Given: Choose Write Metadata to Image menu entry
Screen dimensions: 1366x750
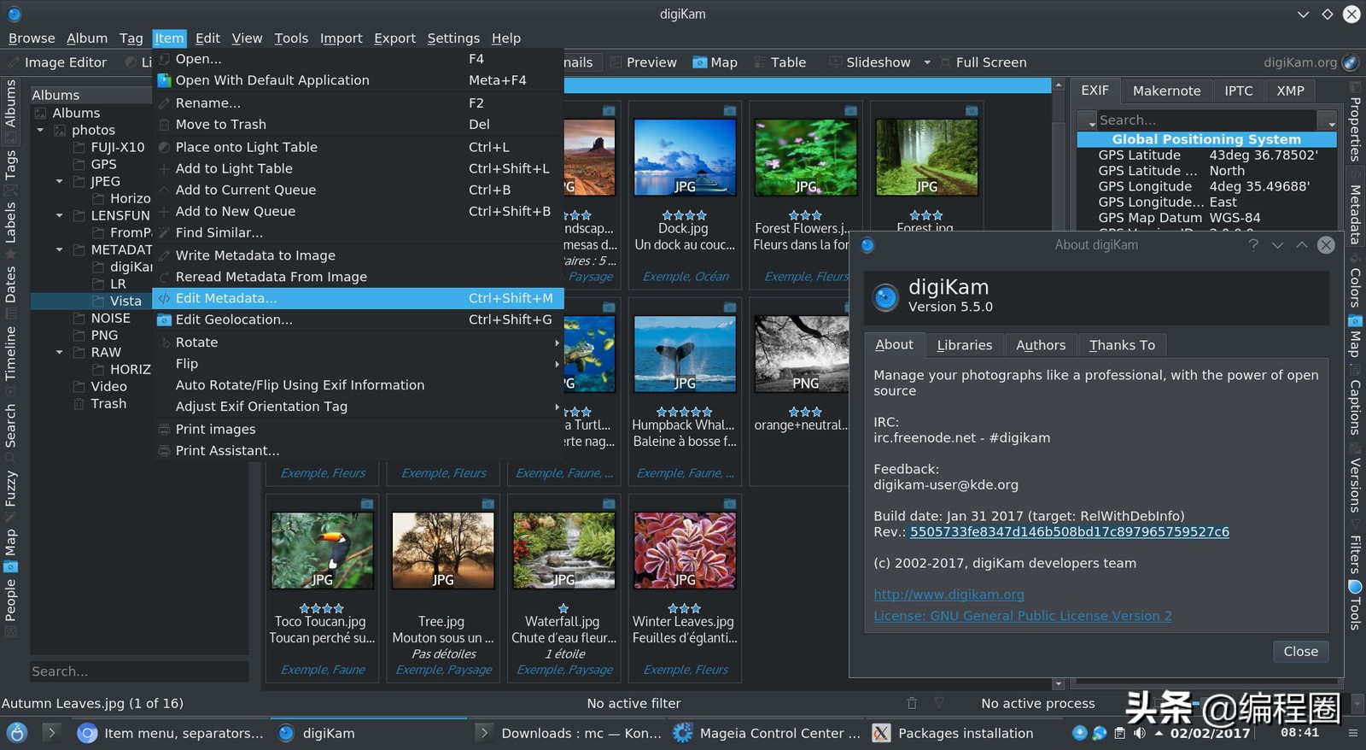Looking at the screenshot, I should (358, 255).
